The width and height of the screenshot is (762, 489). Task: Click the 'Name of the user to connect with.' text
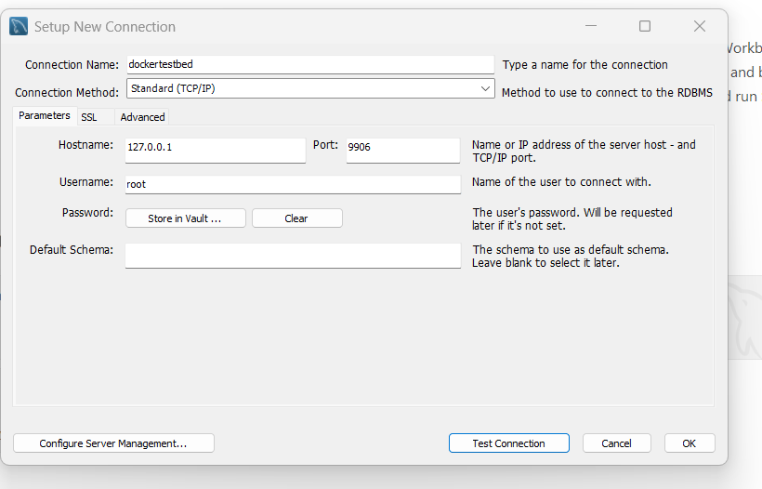point(561,182)
